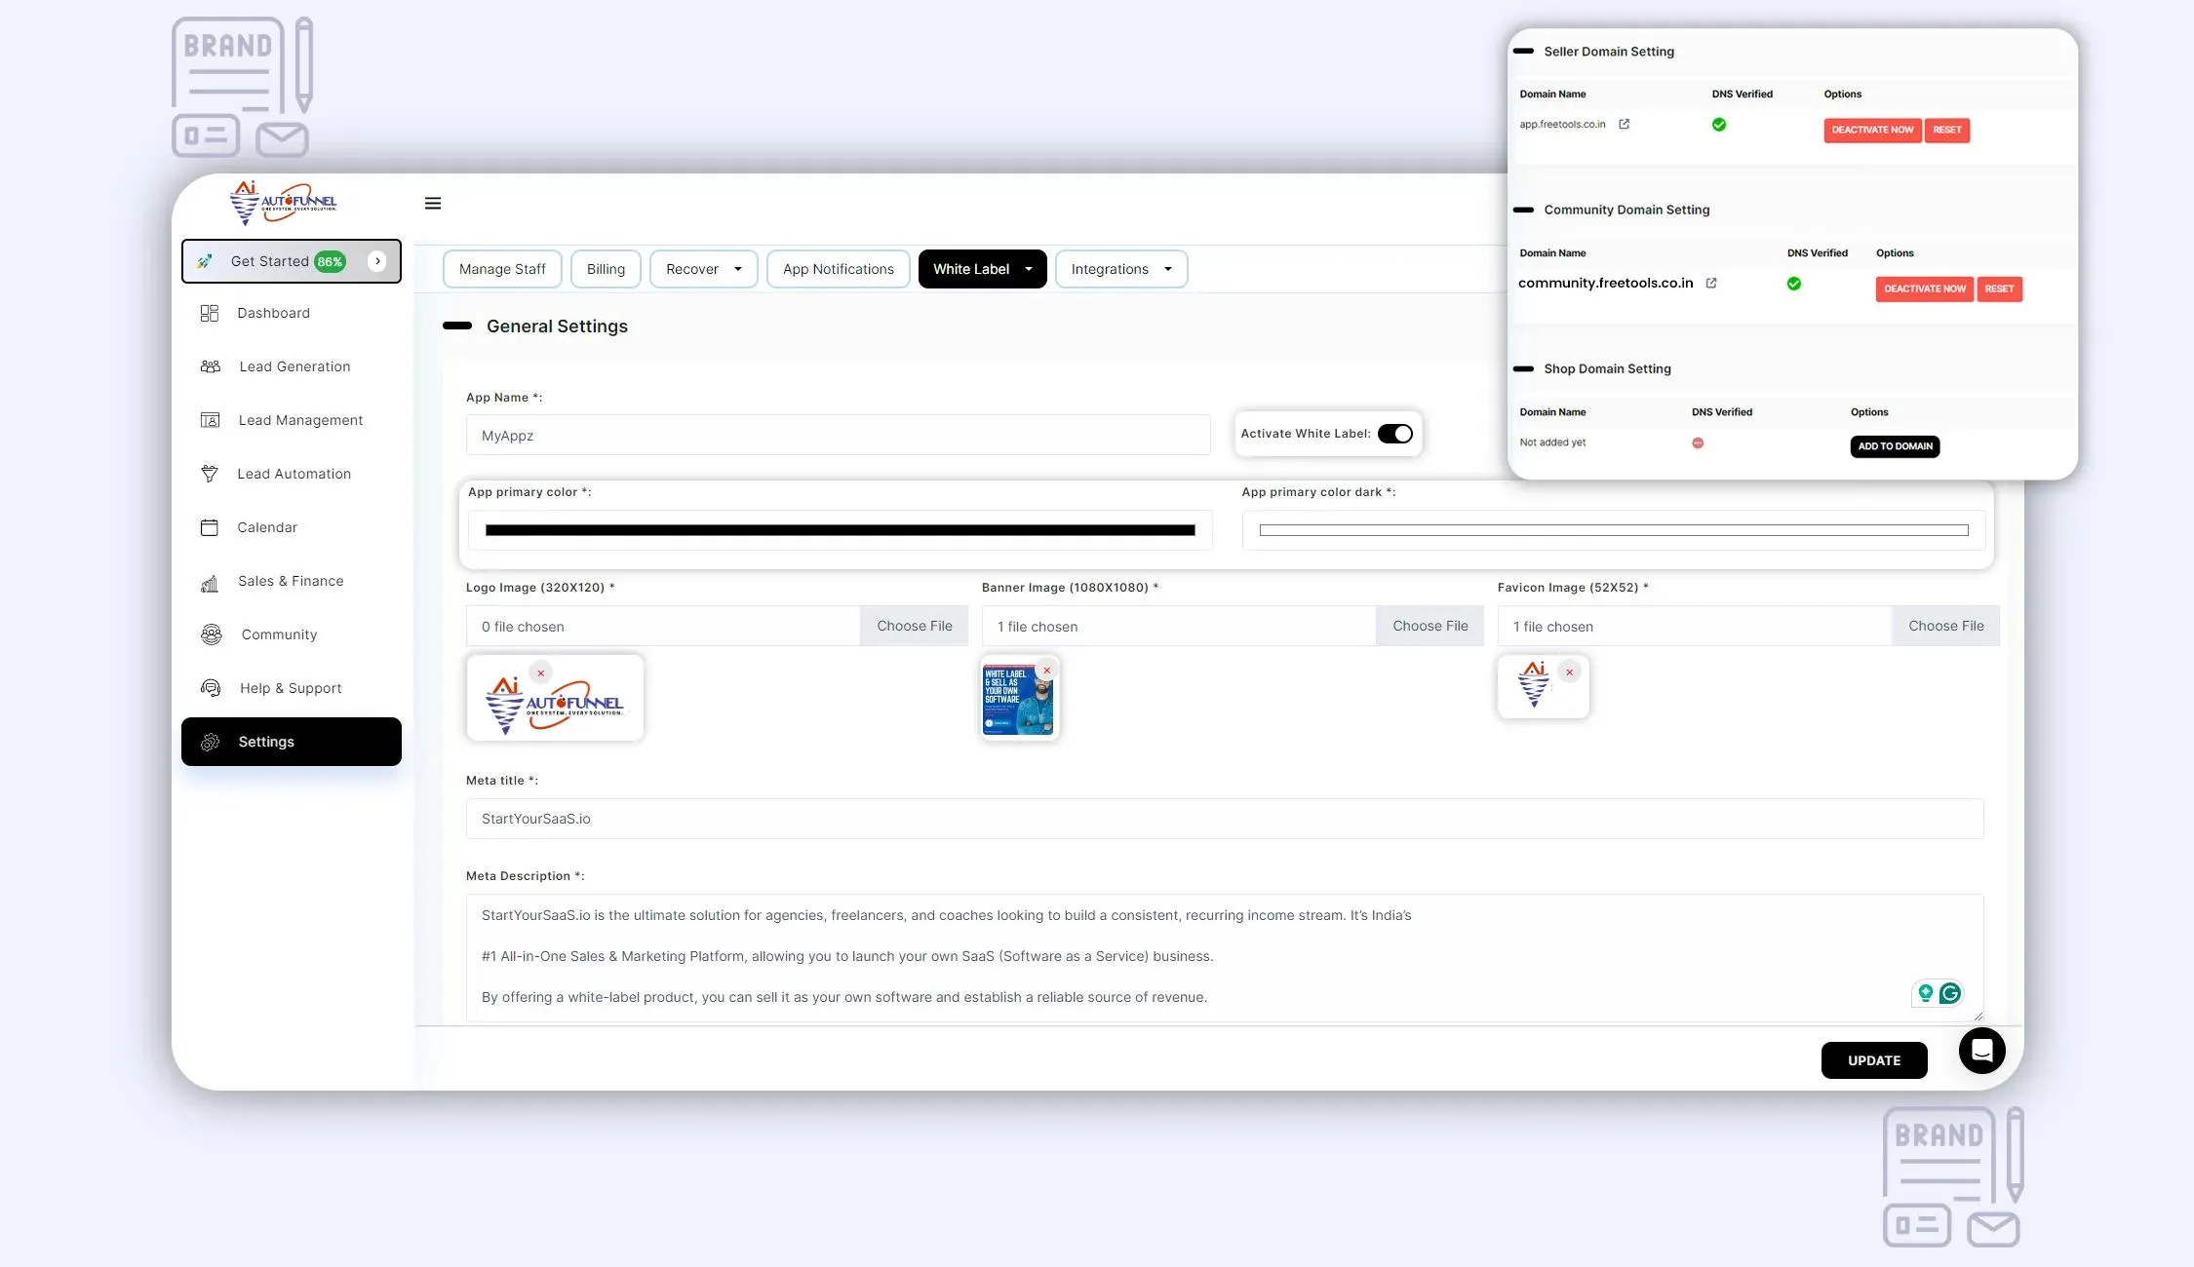This screenshot has width=2194, height=1267.
Task: Click the Sales & Finance chart icon
Action: [210, 582]
